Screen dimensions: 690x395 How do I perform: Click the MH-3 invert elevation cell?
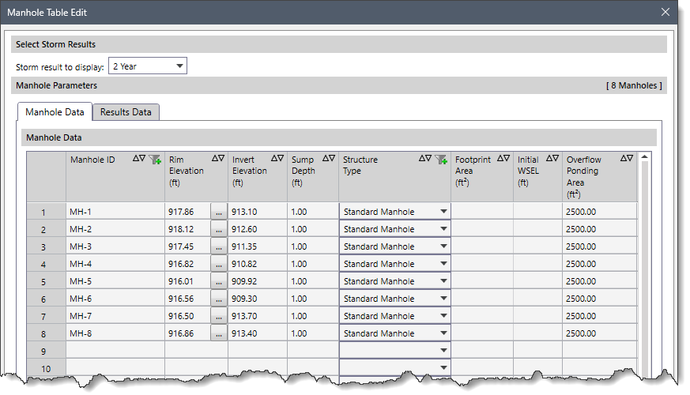[258, 246]
